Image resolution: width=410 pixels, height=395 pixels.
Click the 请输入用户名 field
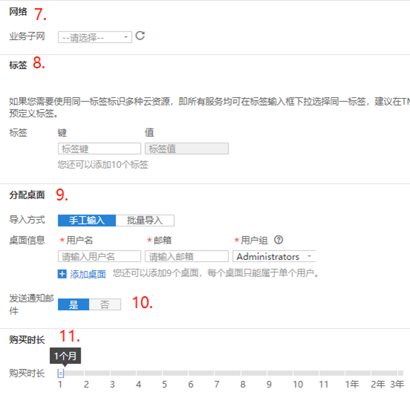click(99, 256)
